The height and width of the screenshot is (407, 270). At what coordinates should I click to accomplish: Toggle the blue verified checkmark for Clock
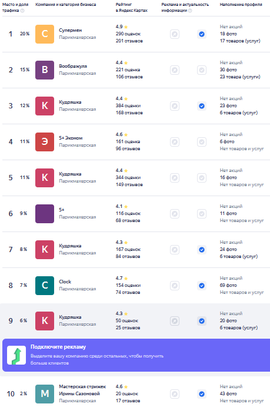(202, 286)
